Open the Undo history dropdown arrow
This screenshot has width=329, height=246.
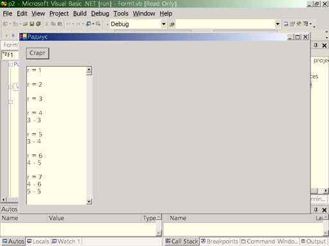(73, 24)
